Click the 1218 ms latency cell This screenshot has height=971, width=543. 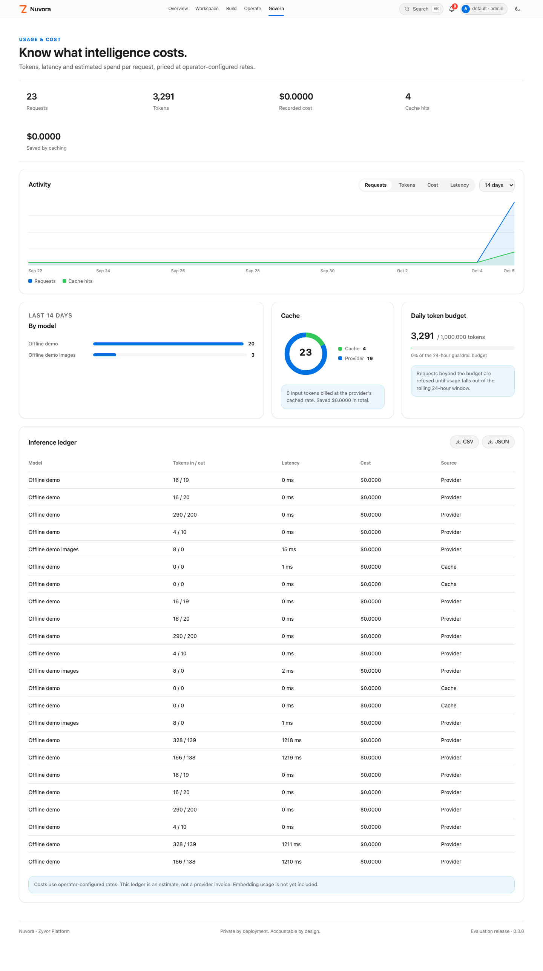click(x=291, y=740)
